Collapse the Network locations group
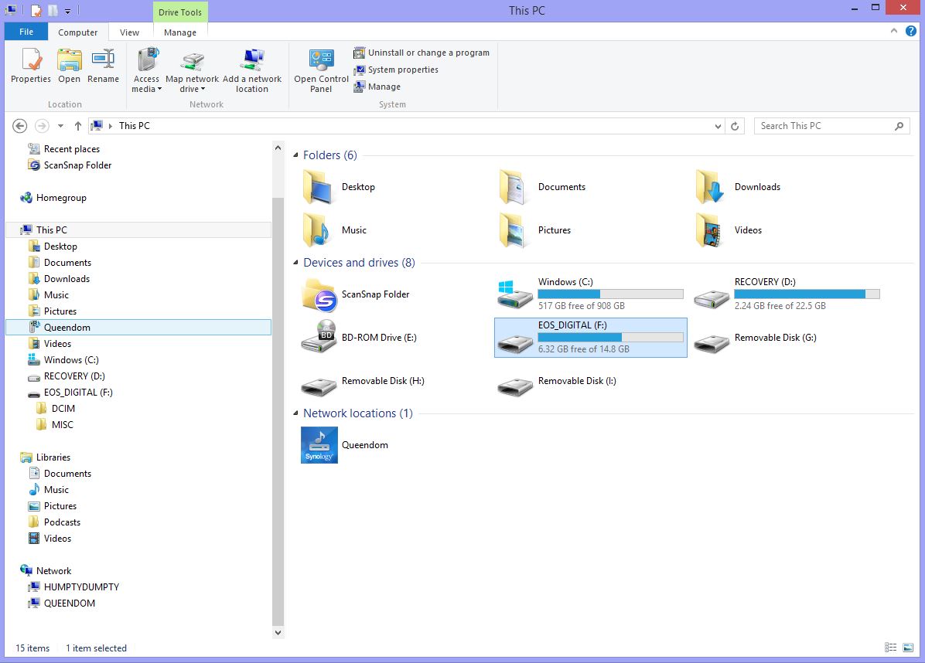Image resolution: width=925 pixels, height=663 pixels. pyautogui.click(x=295, y=413)
